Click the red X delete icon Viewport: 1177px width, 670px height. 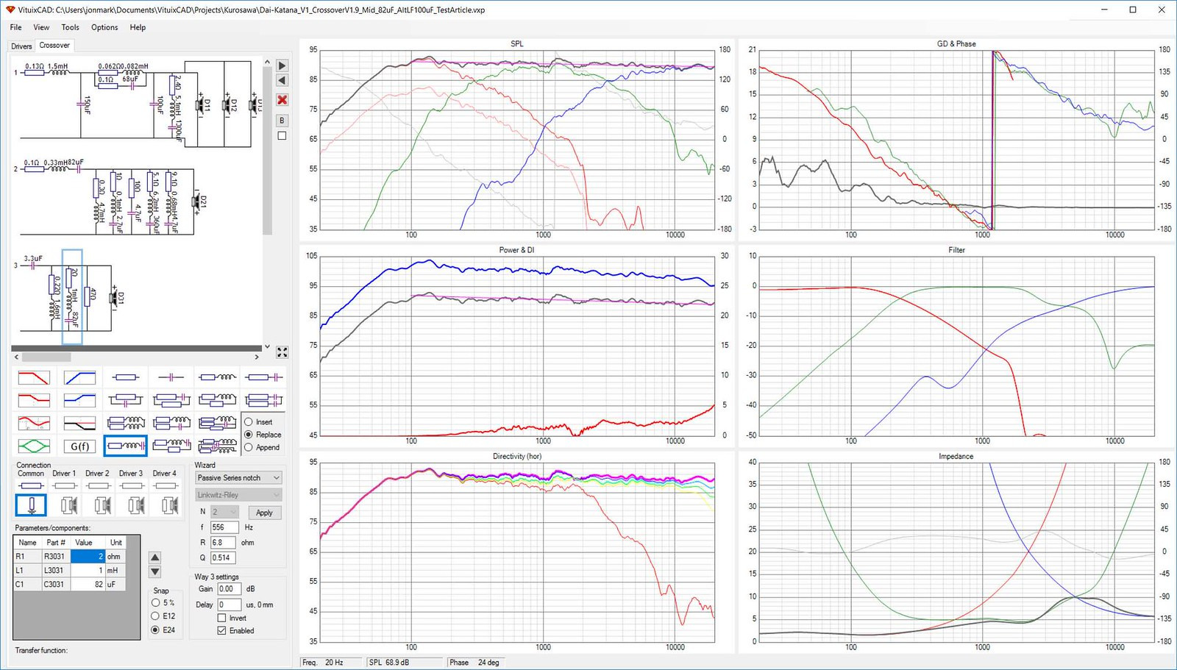[x=282, y=100]
